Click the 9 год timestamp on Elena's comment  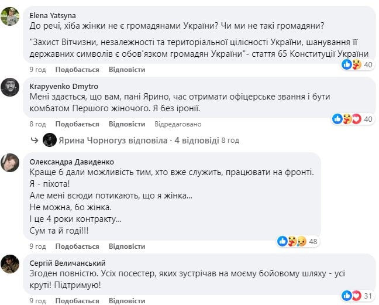tap(38, 70)
